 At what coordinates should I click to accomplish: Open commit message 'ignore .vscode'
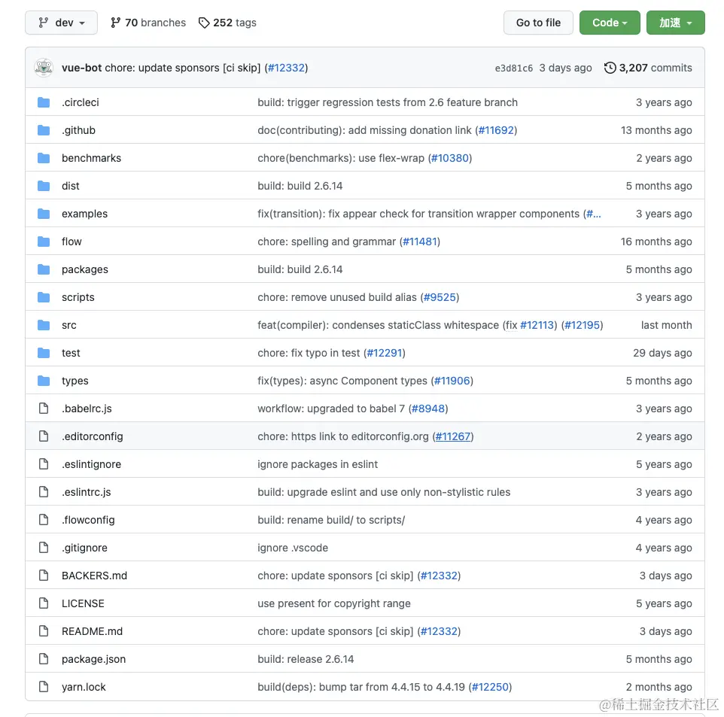click(293, 548)
